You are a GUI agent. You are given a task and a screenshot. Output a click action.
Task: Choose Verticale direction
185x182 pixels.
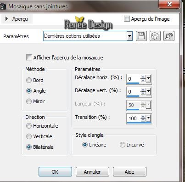pos(29,136)
